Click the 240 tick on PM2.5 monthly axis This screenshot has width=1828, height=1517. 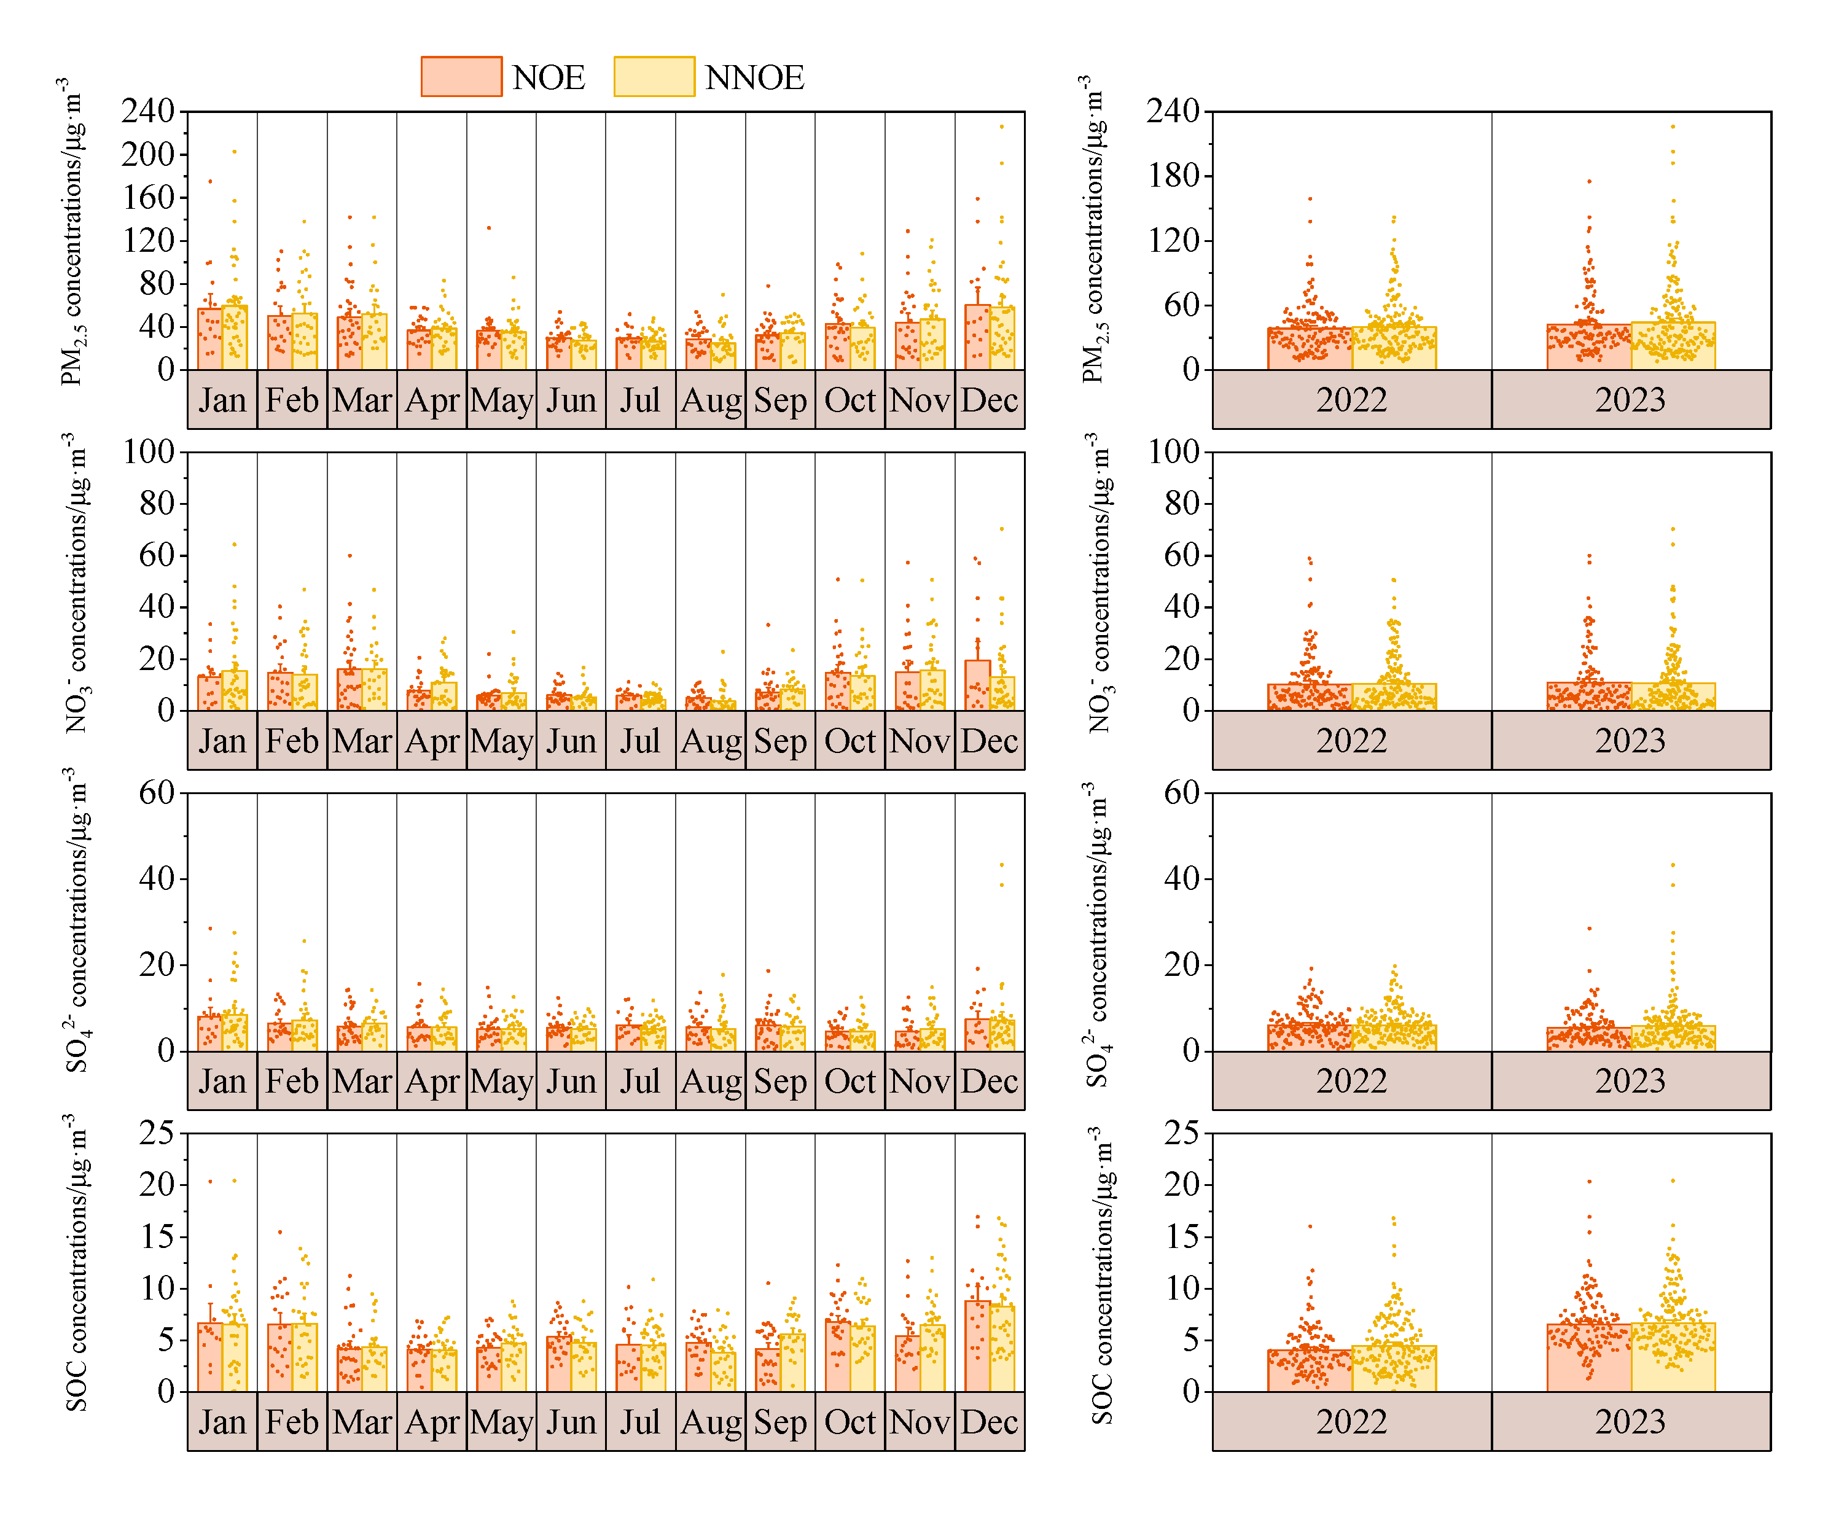(x=148, y=111)
